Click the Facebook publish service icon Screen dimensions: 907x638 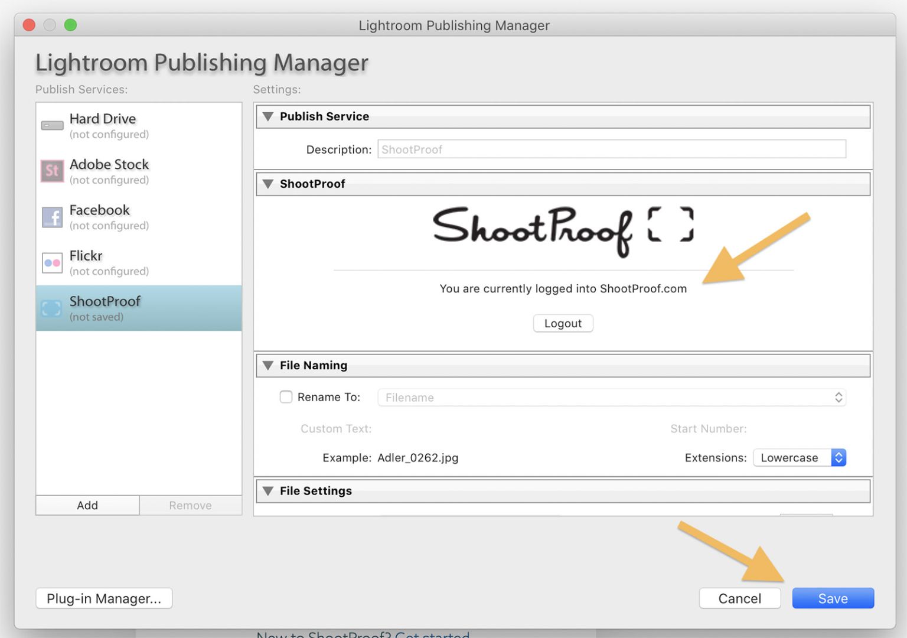click(x=52, y=217)
